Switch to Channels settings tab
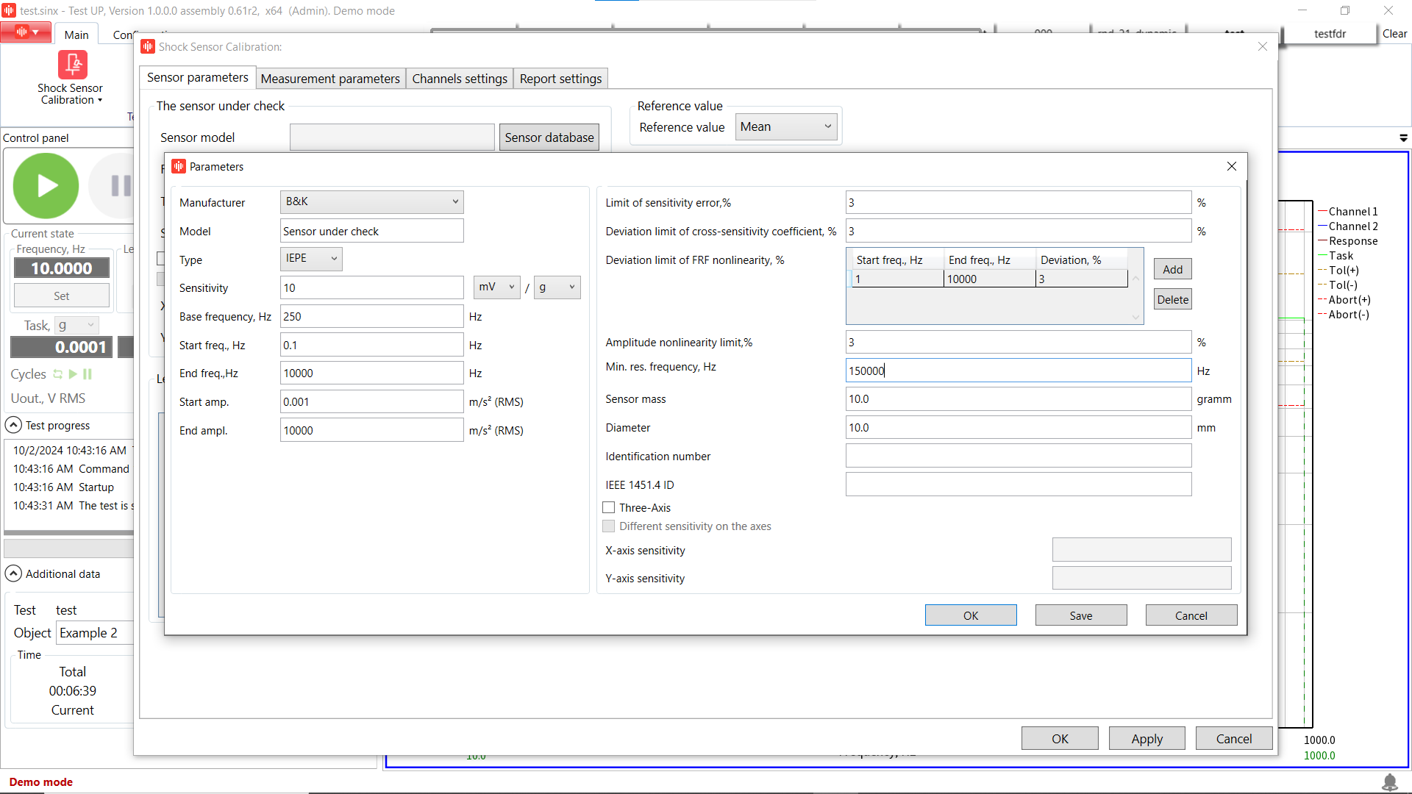Screen dimensions: 1412x794 460,79
